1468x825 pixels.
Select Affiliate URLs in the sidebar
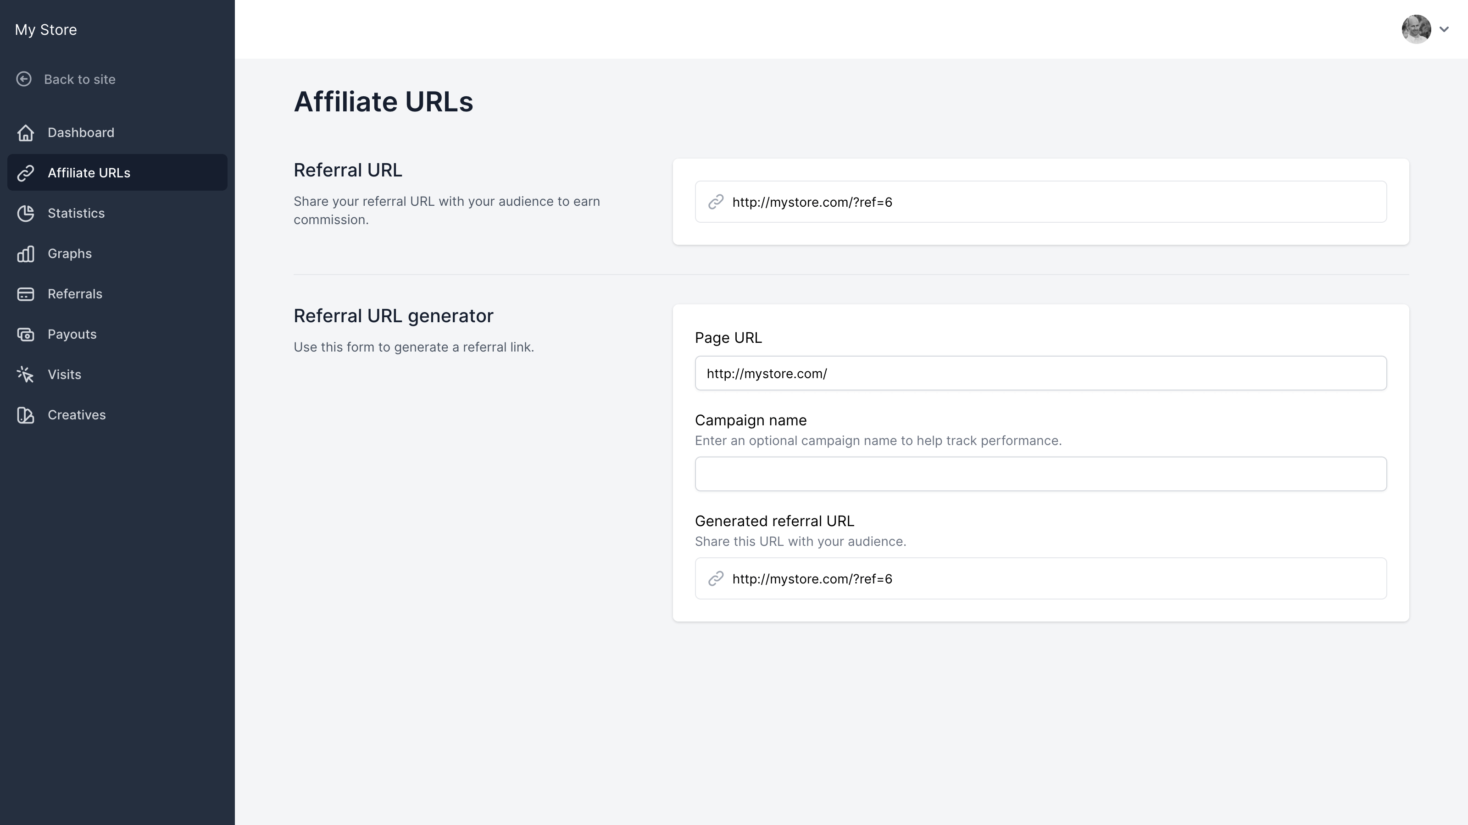(x=117, y=172)
